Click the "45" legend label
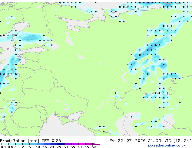This screenshot has width=192, height=148. (x=87, y=147)
